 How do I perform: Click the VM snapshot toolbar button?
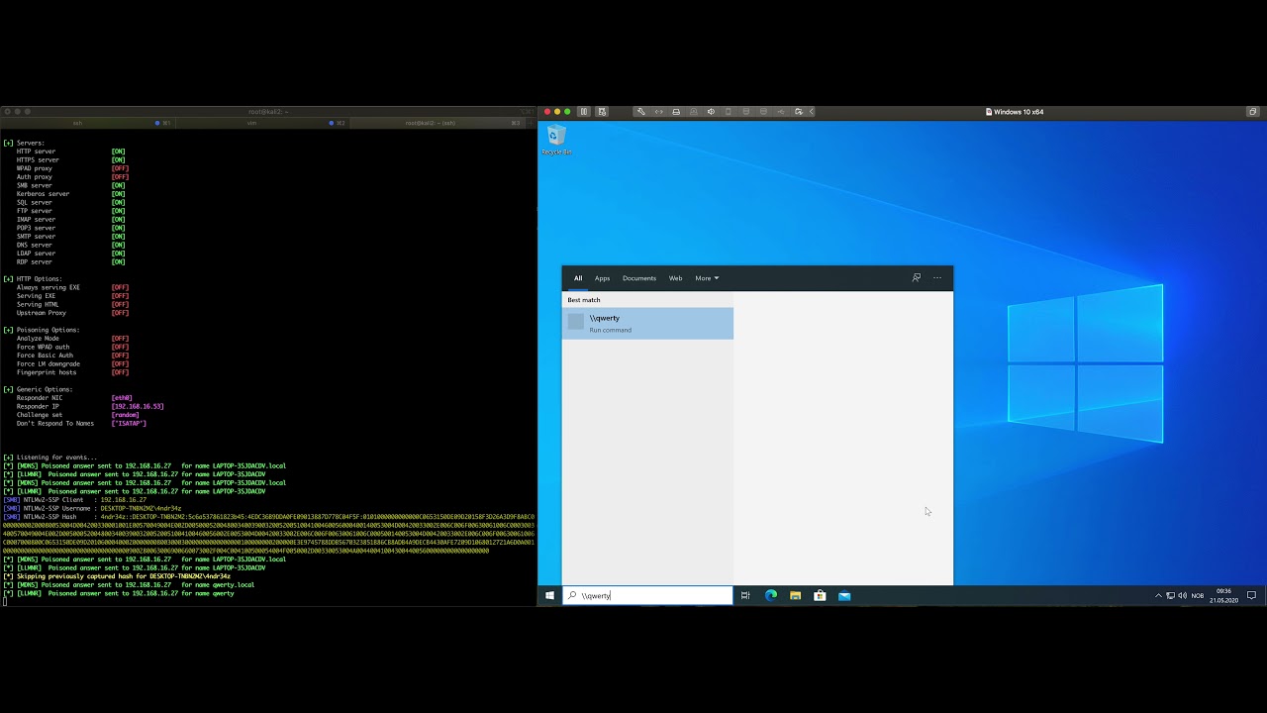[x=602, y=112]
